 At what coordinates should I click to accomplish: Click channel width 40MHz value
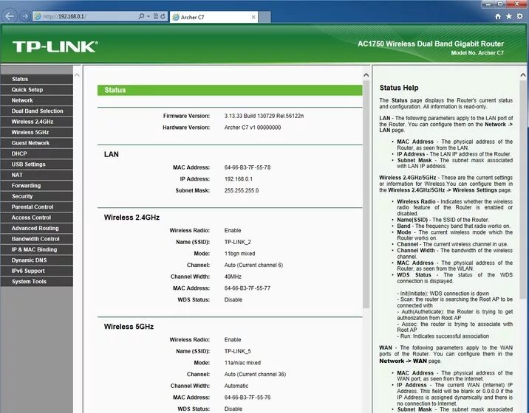coord(233,277)
